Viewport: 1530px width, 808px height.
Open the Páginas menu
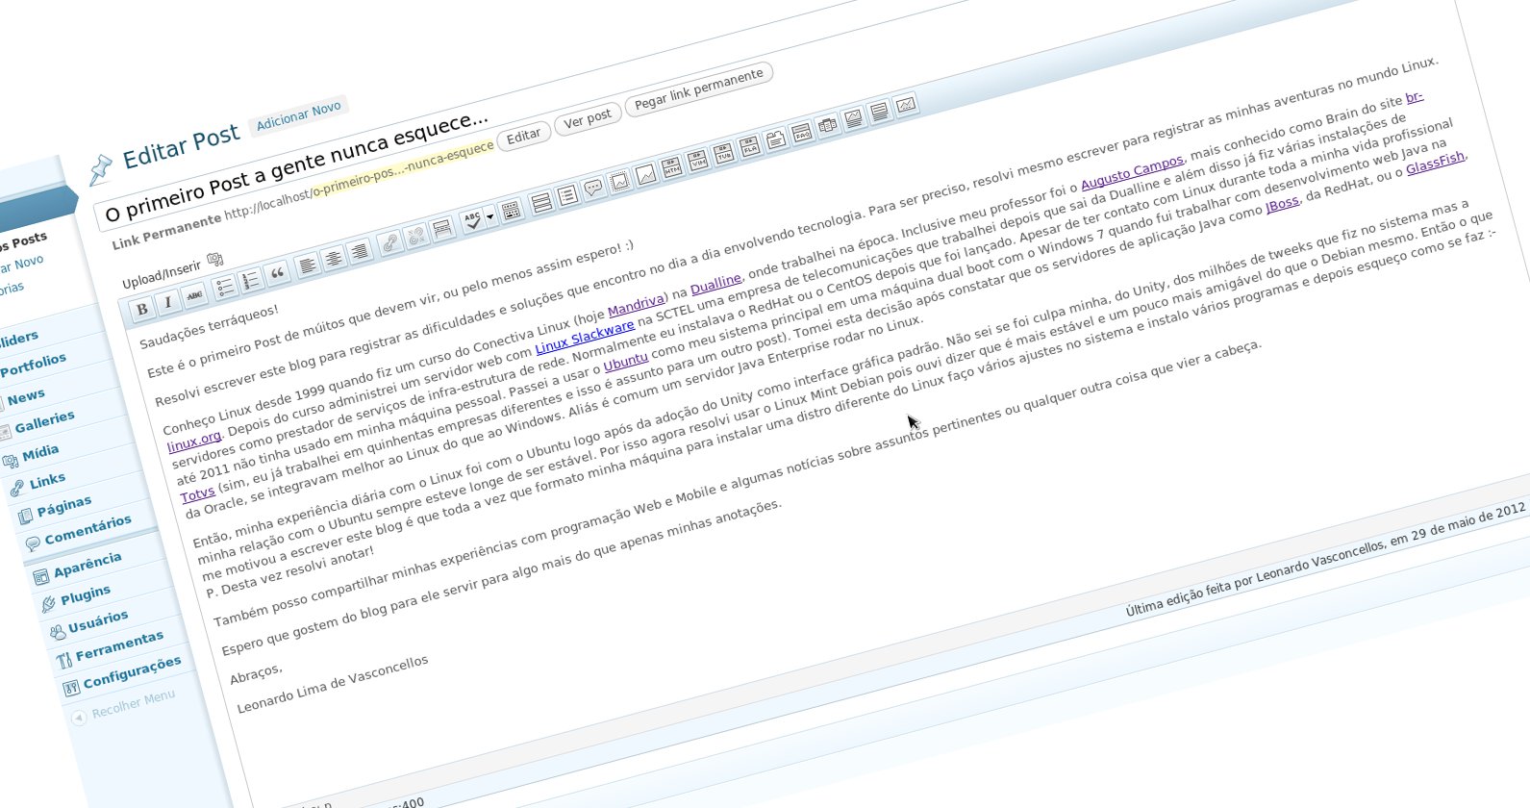[x=64, y=506]
